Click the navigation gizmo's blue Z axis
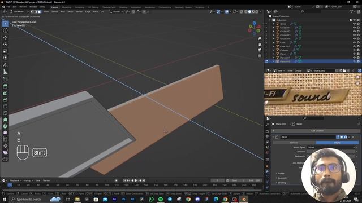 254,23
